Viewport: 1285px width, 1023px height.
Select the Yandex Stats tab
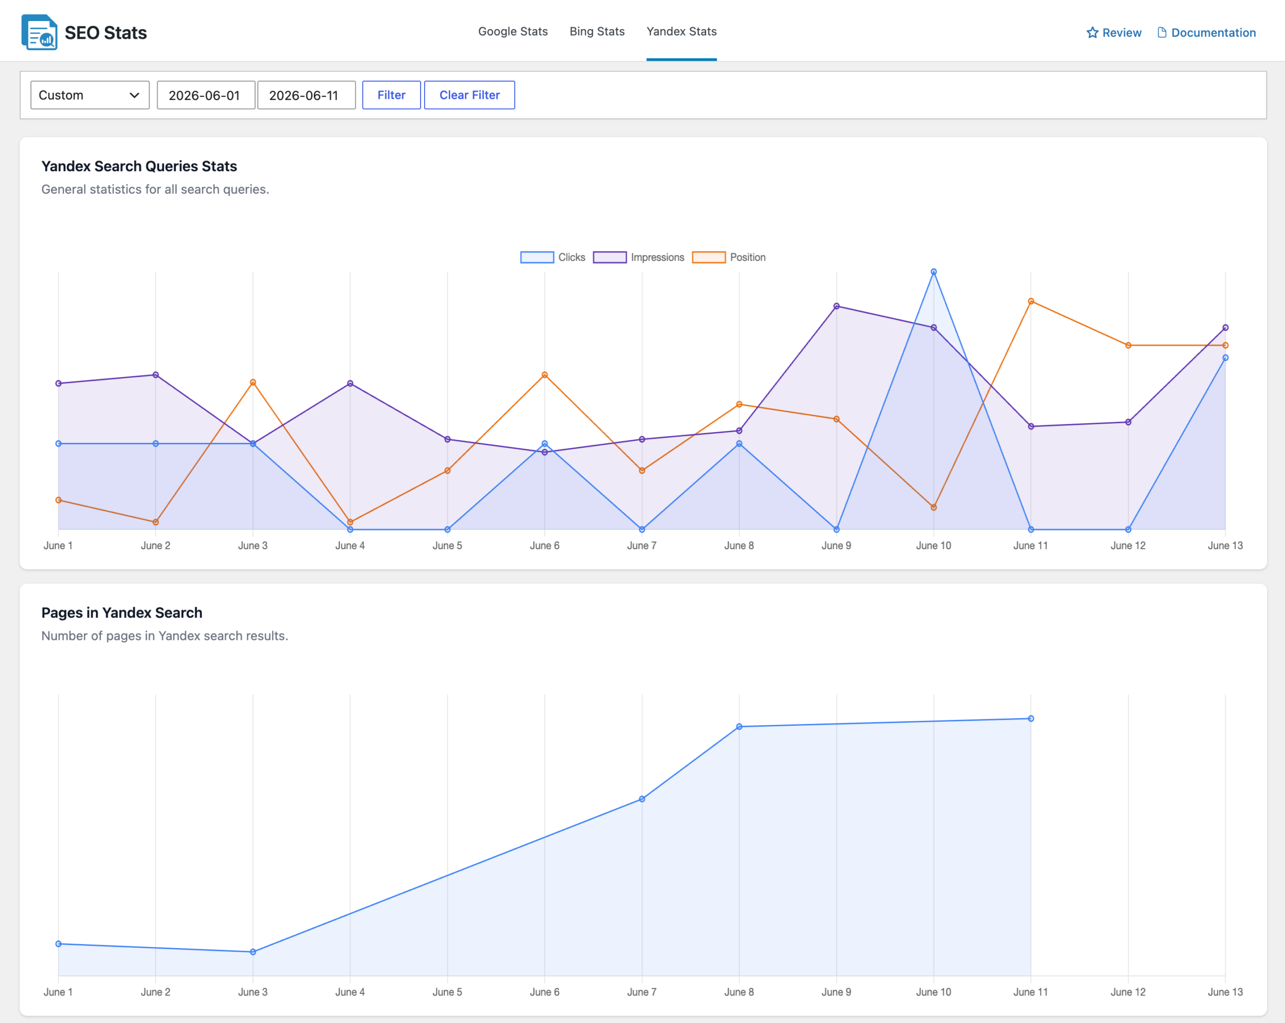click(x=681, y=32)
